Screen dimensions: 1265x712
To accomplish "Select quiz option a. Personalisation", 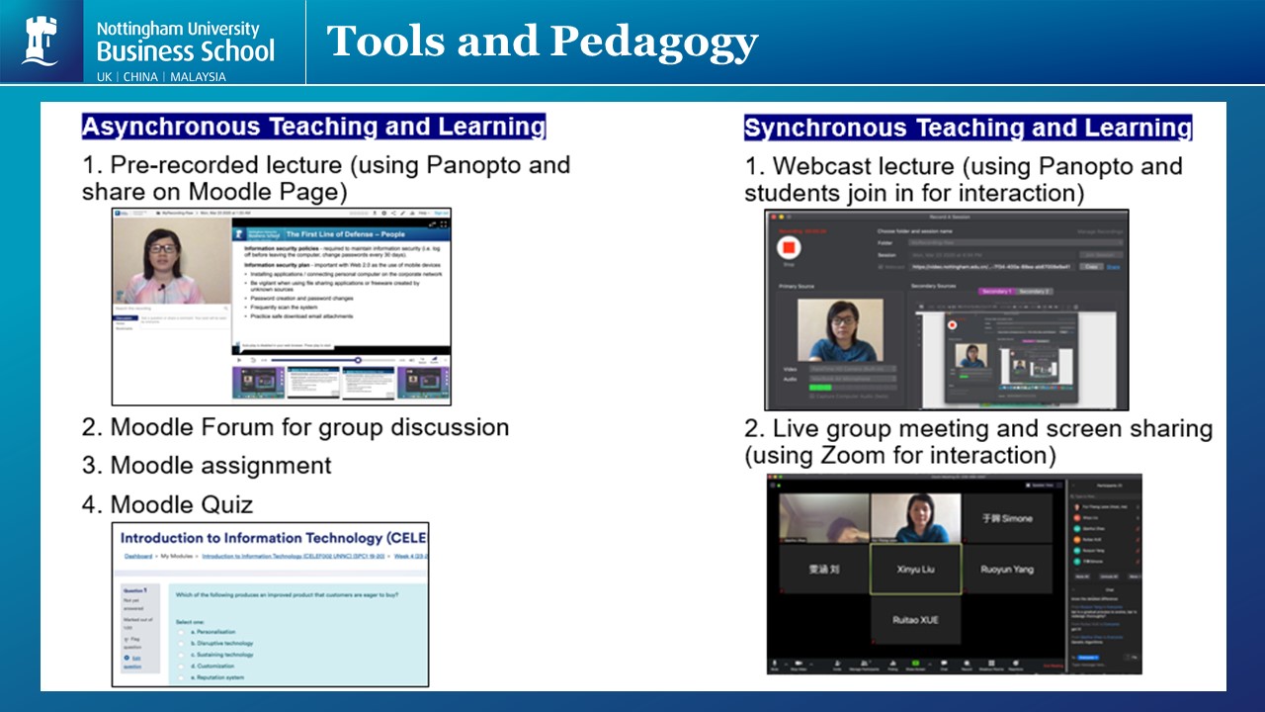I will point(181,632).
